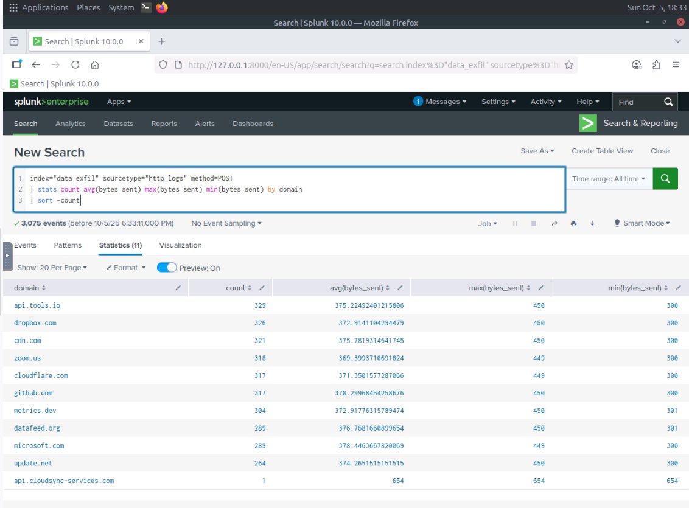Viewport: 689px width, 508px height.
Task: Select the Statistics (11) tab
Action: [x=121, y=245]
